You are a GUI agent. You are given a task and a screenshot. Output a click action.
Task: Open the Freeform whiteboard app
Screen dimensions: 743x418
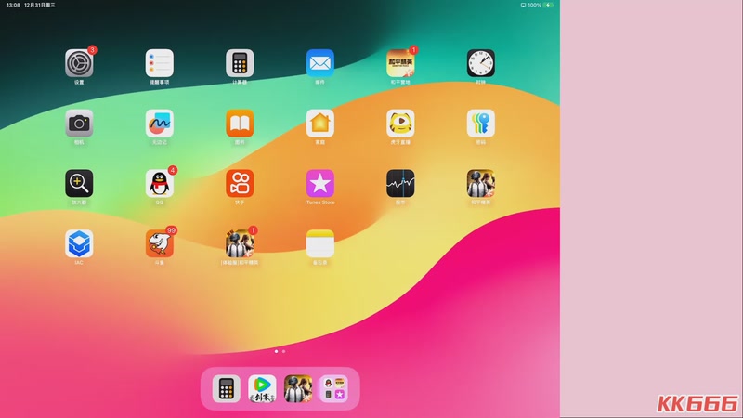click(159, 124)
